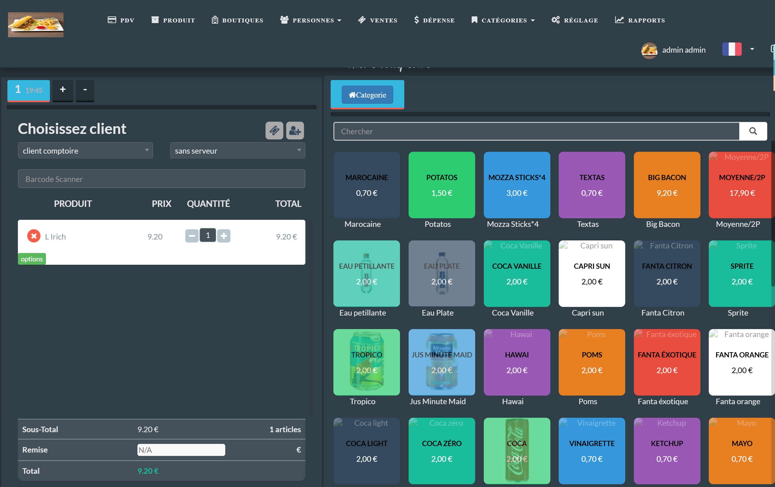This screenshot has width=775, height=487.
Task: Click the search magnifier button
Action: click(754, 131)
